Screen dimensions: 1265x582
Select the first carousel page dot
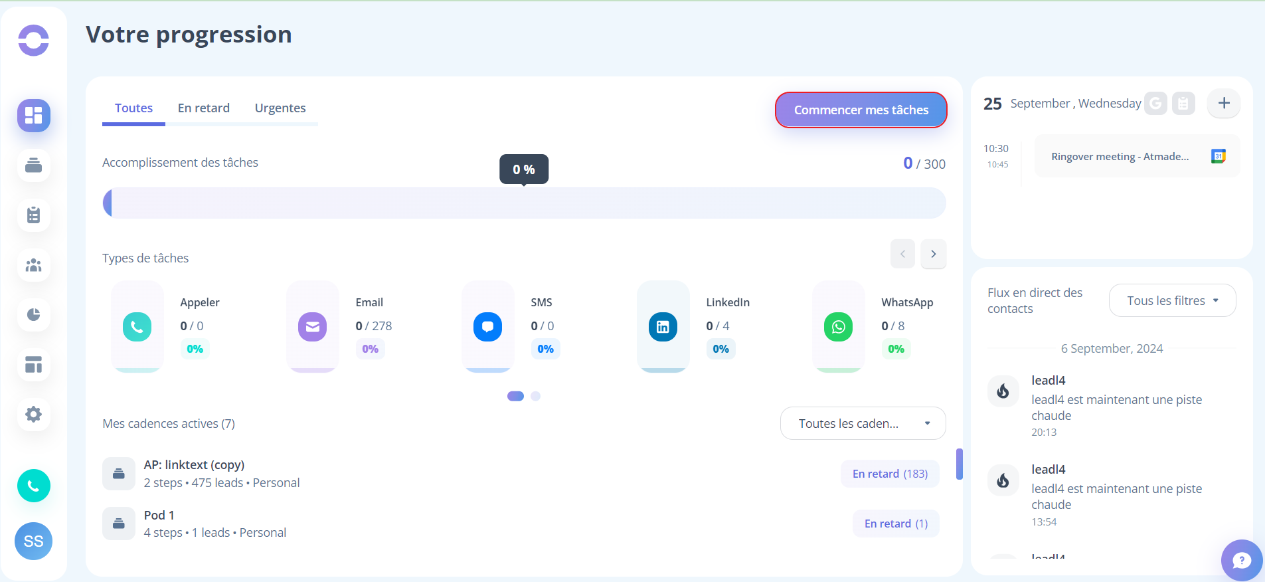tap(515, 396)
